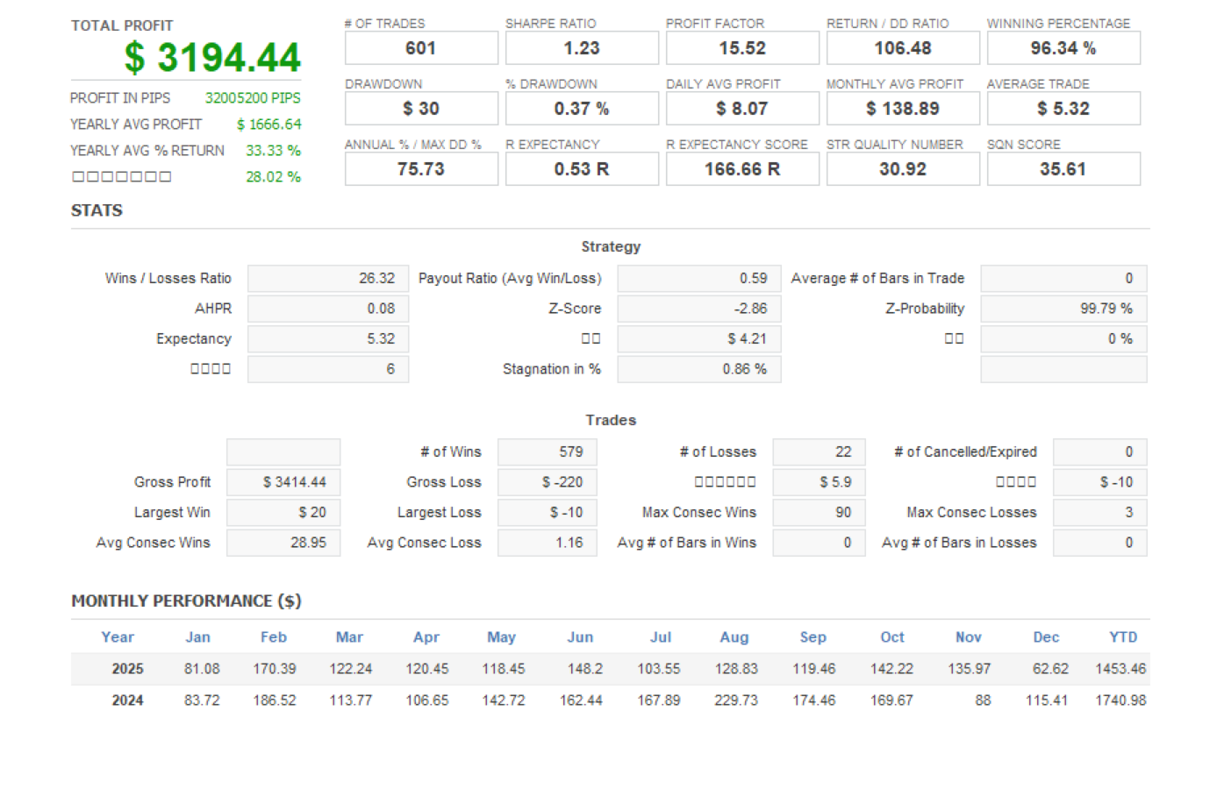
Task: Click the total profit value $ 3194.44
Action: pos(212,58)
